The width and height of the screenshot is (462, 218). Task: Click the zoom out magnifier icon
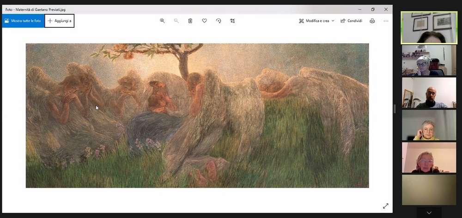(x=176, y=21)
